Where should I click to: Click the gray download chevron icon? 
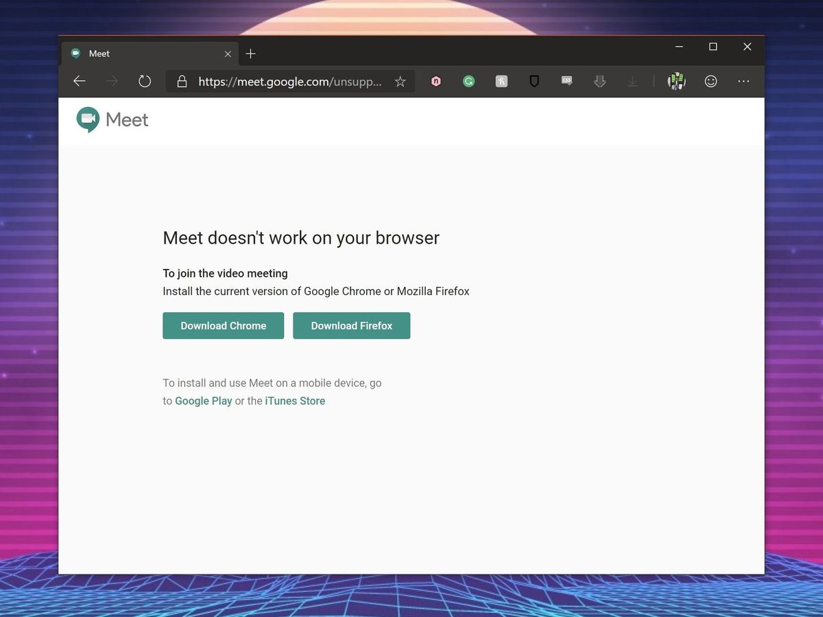pos(633,81)
